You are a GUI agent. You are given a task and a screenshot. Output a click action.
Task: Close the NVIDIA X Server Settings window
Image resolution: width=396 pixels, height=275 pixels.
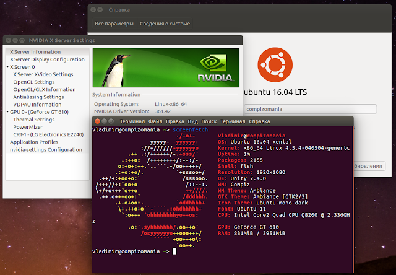click(8, 40)
